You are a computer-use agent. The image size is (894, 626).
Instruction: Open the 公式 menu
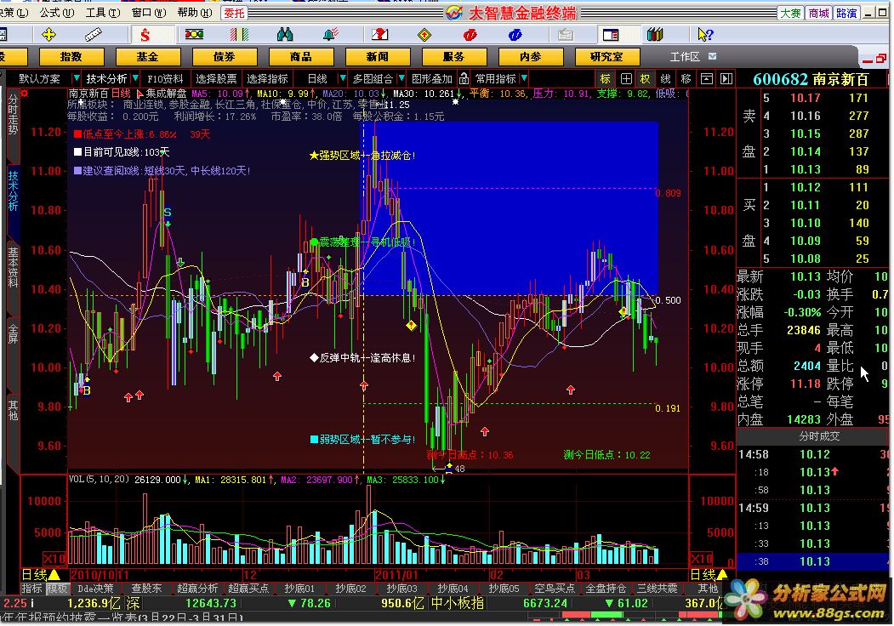(x=57, y=12)
